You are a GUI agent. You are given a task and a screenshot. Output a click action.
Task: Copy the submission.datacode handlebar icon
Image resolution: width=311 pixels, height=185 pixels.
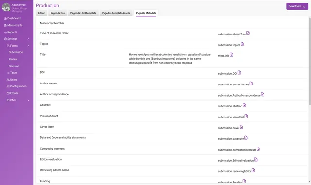[246, 138]
